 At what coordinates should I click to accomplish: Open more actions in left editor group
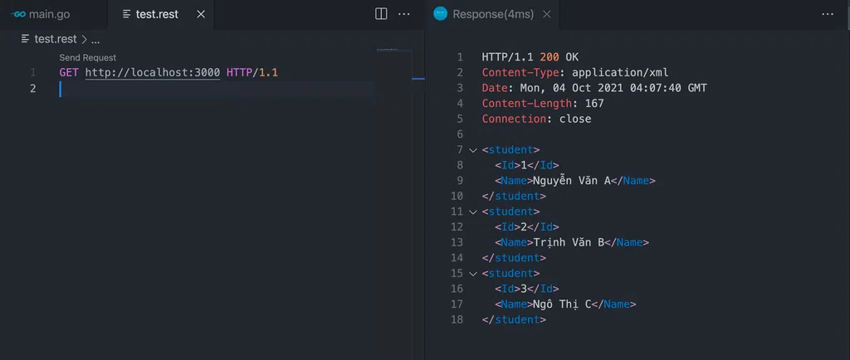(404, 14)
